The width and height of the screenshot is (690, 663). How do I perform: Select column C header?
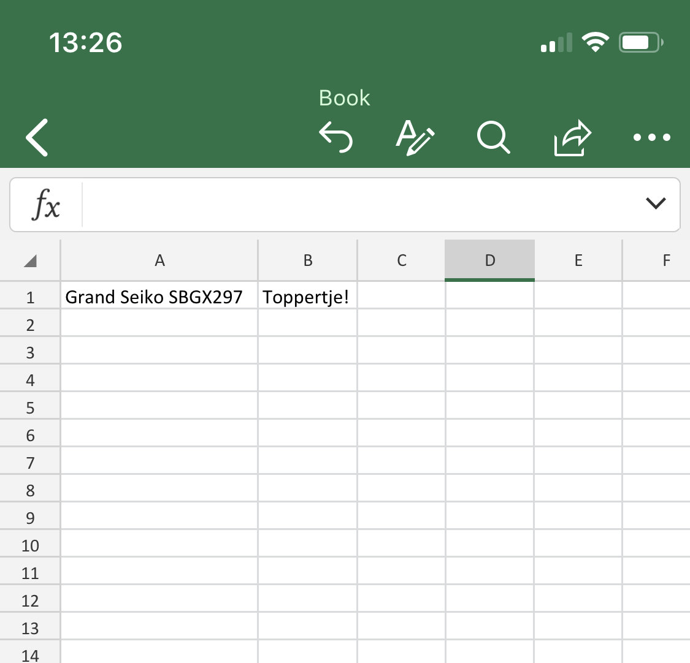point(401,260)
